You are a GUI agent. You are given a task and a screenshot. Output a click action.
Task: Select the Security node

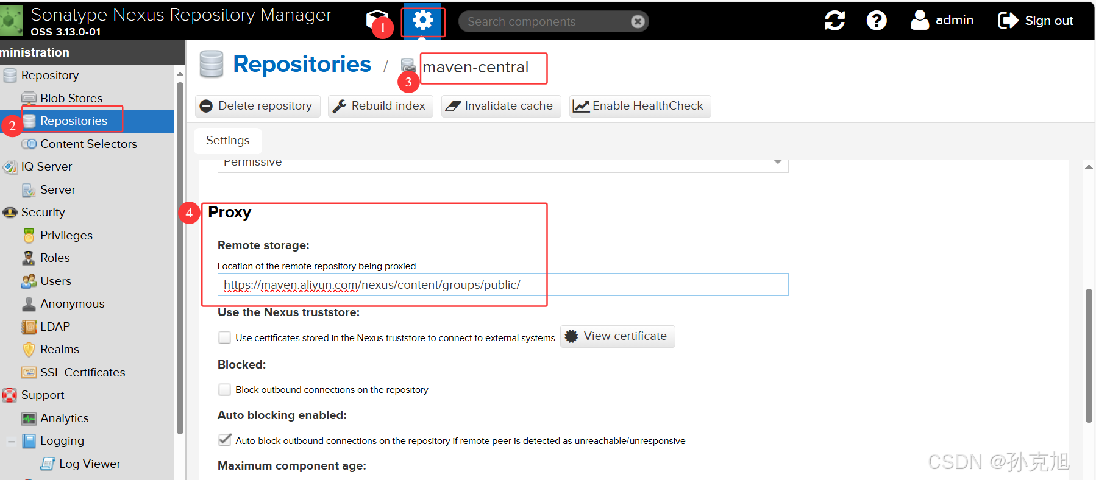[x=43, y=212]
